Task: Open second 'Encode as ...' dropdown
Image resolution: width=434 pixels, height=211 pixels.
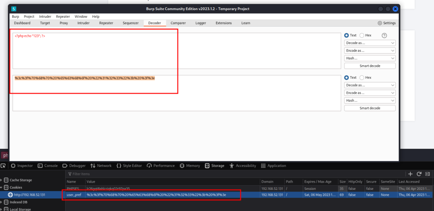Action: click(370, 93)
